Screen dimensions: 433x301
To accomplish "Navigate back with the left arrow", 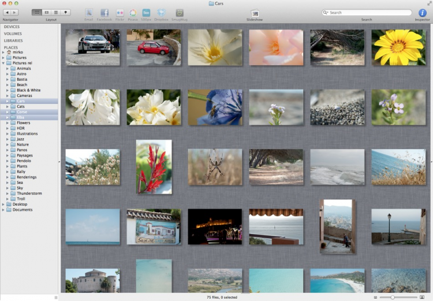I will click(6, 12).
